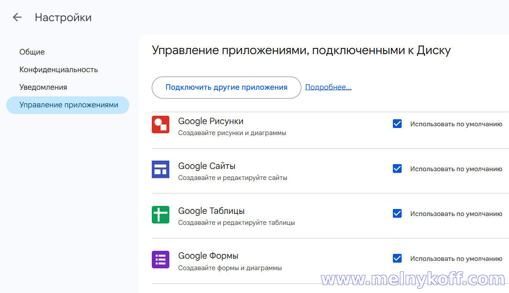This screenshot has height=293, width=509.
Task: Click the Google Рисунки app name
Action: pos(210,121)
